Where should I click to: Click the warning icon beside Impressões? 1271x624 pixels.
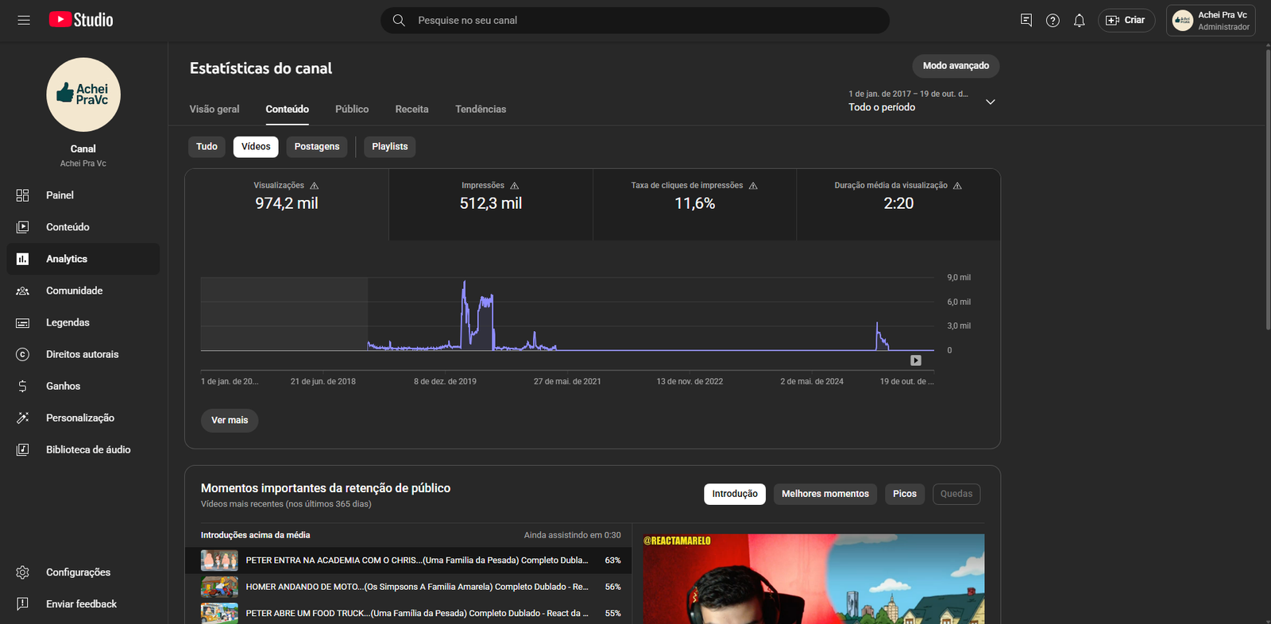pos(515,186)
